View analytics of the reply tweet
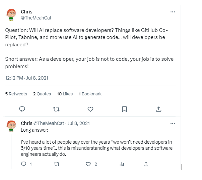202x180 pixels. click(122, 164)
